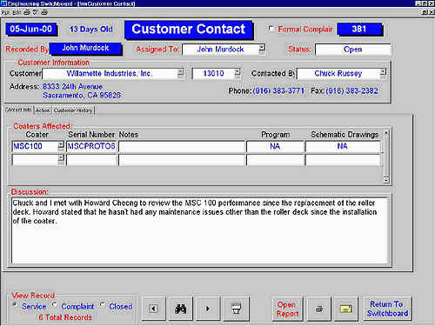Click the yellow envelope mail button
This screenshot has height=326, width=435.
[x=345, y=309]
